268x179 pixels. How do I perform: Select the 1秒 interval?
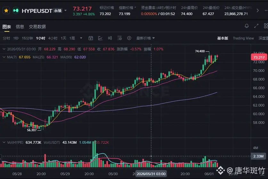(x=16, y=38)
